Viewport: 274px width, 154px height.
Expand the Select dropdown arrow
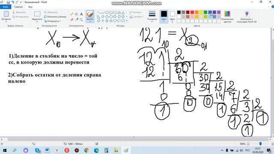[37, 21]
